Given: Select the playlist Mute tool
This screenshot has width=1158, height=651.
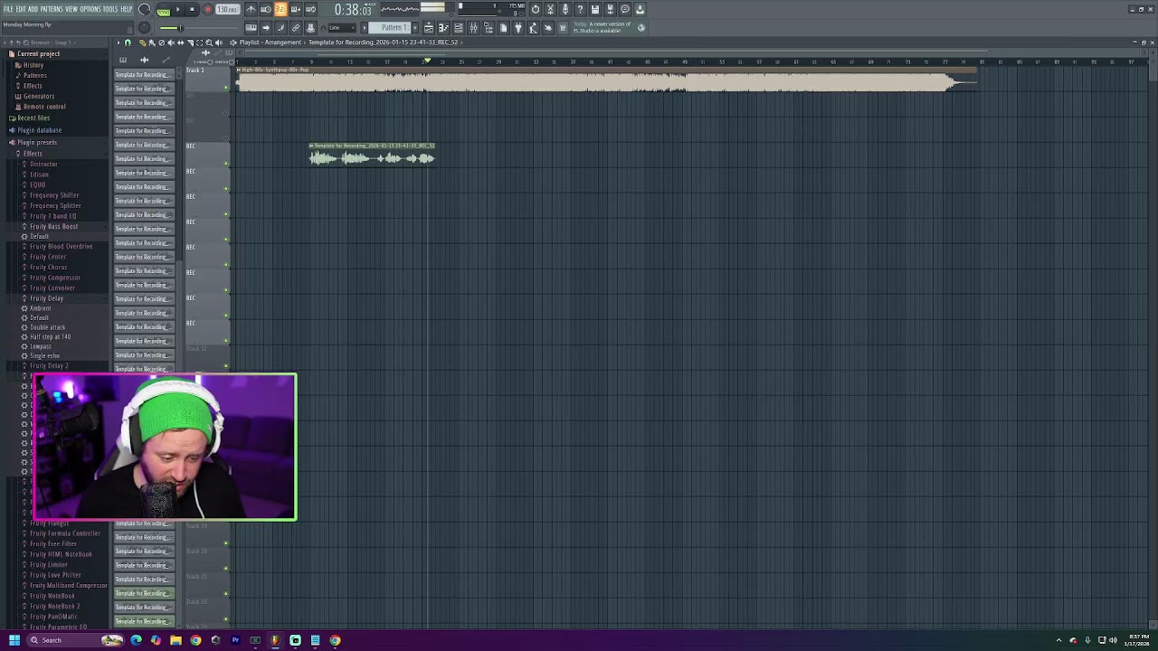Looking at the screenshot, I should click(171, 42).
